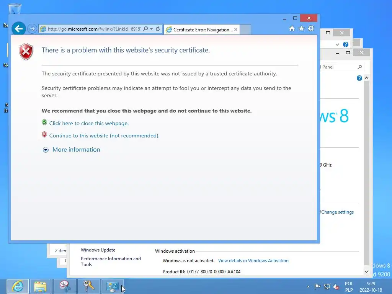
Task: Click the browser's Forward arrow button
Action: [32, 29]
